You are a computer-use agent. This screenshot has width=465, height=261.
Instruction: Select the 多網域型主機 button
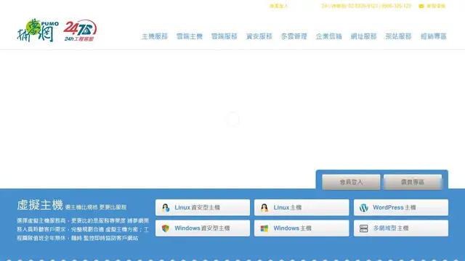401,228
